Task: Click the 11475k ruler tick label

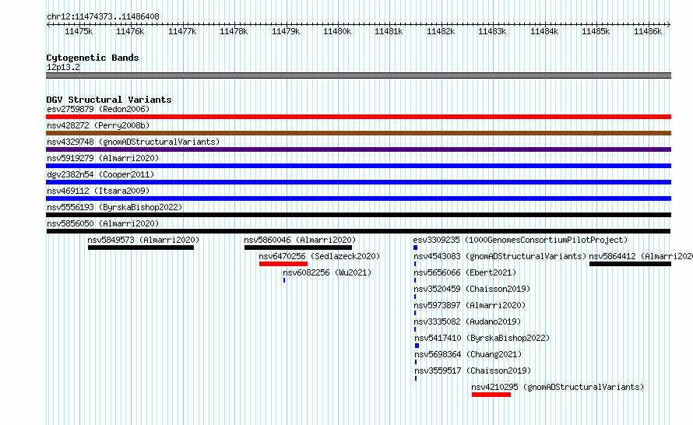Action: [x=79, y=31]
